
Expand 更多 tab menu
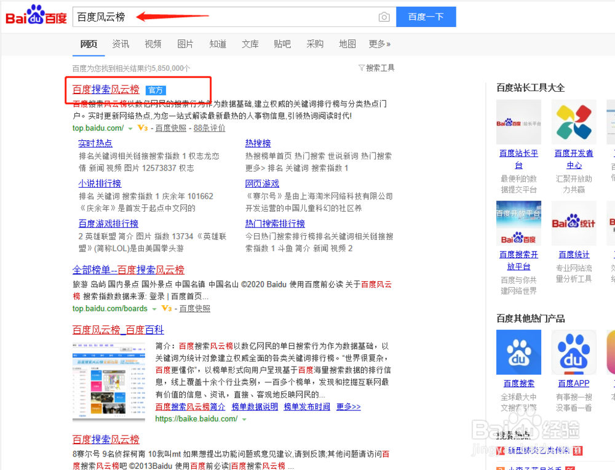[x=379, y=44]
